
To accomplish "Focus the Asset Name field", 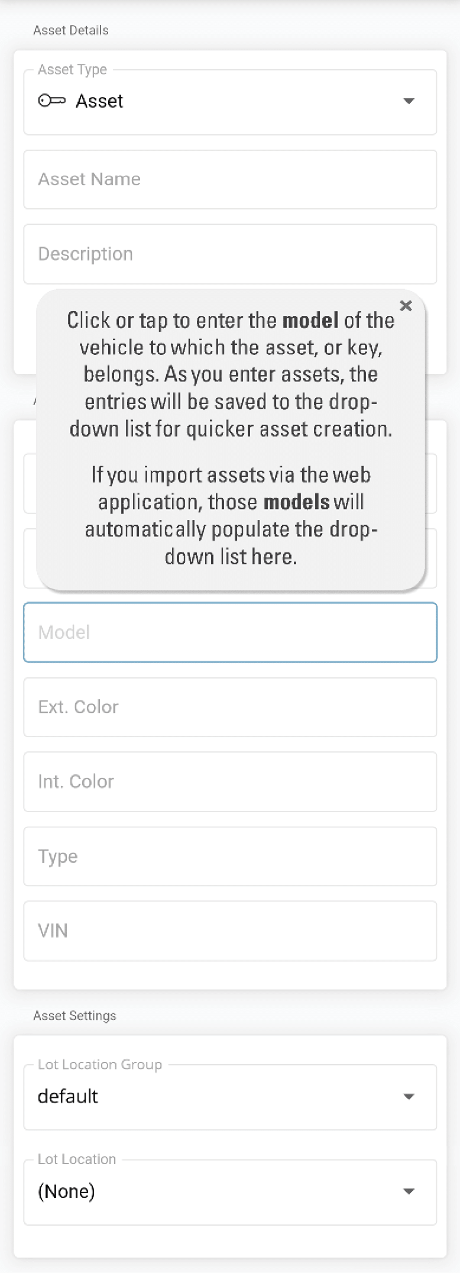I will pos(230,179).
